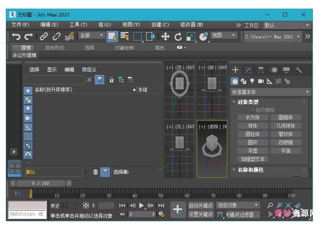The height and width of the screenshot is (225, 322).
Task: Activate the Select and Move tool
Action: [166, 37]
